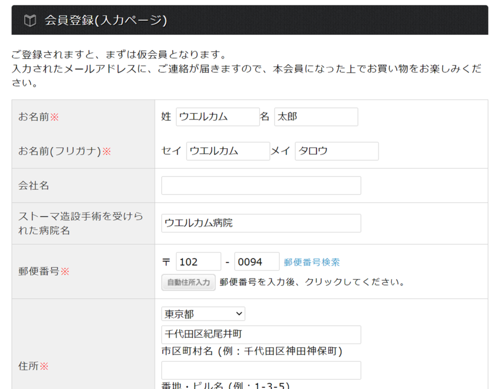Click the 姓 last name field

pyautogui.click(x=218, y=117)
